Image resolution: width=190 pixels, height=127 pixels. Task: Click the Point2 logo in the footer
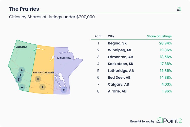click(169, 120)
